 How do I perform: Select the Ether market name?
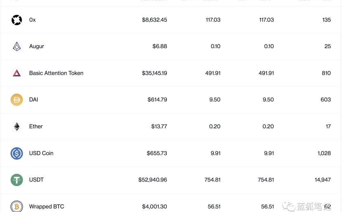pyautogui.click(x=36, y=126)
